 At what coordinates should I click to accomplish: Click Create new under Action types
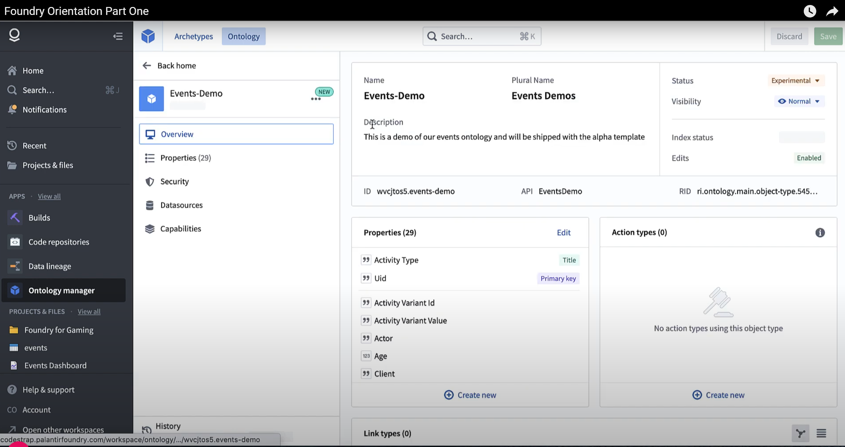pos(718,395)
